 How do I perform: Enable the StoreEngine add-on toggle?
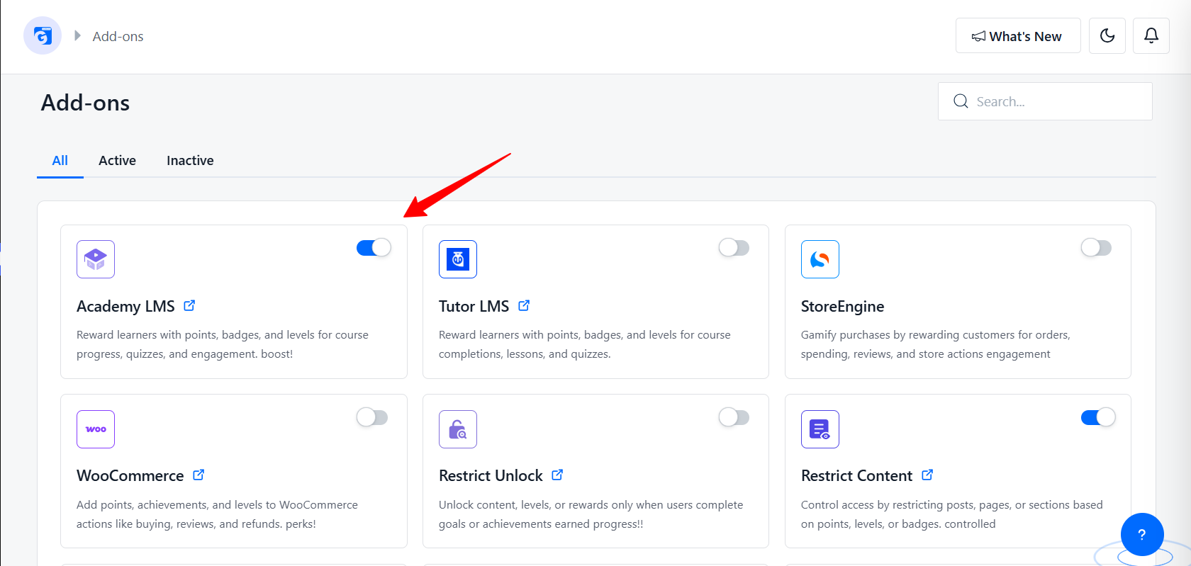coord(1096,247)
